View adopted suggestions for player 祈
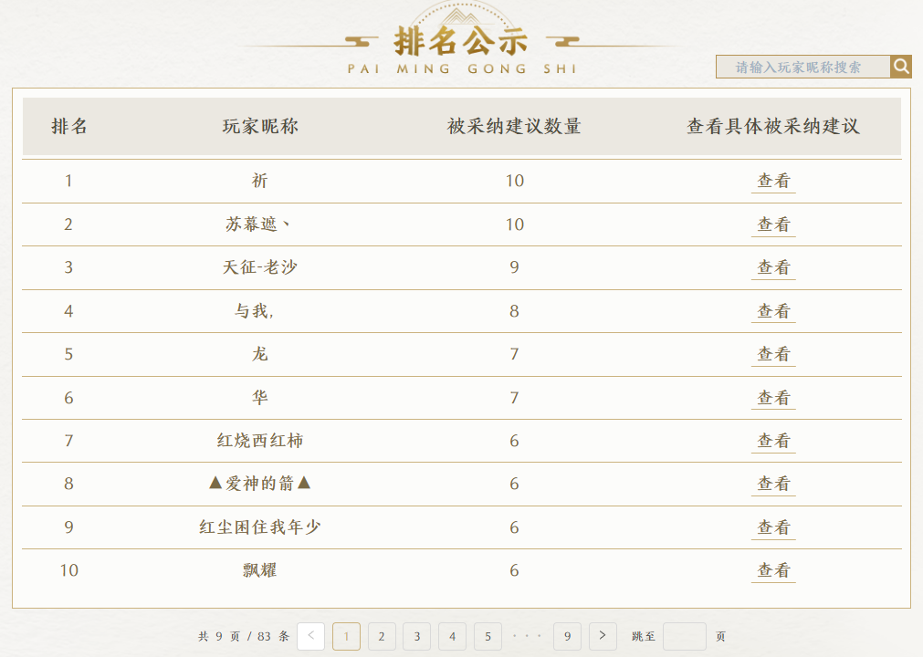 point(773,181)
